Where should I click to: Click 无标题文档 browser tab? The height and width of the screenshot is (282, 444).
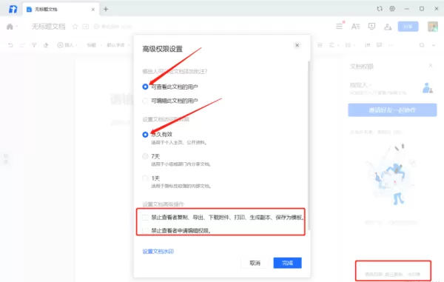pos(61,10)
